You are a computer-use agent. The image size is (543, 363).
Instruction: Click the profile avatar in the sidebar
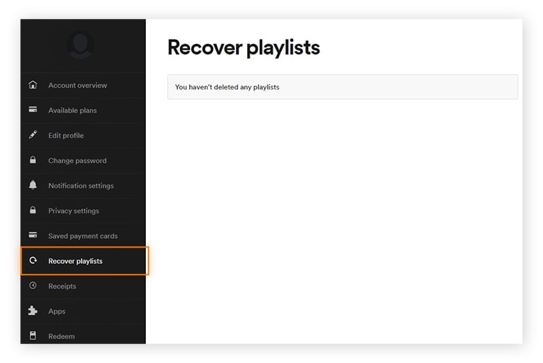coord(80,45)
